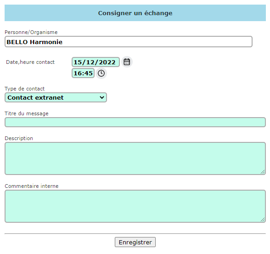Click the Description textarea resize handle
The image size is (270, 254).
(263, 172)
